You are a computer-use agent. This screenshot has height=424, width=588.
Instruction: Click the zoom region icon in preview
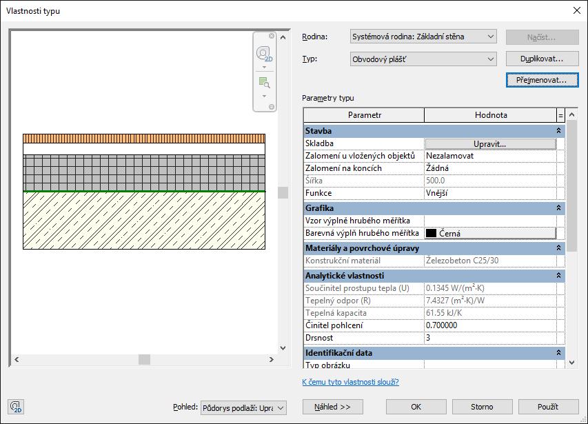264,83
